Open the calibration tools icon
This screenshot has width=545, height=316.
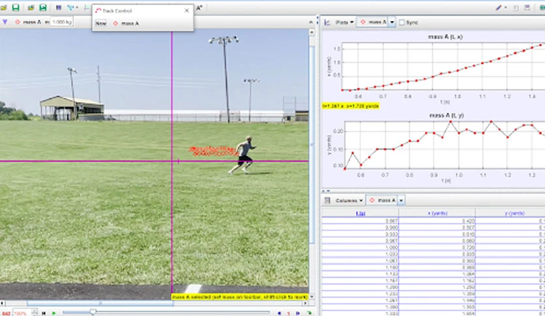point(72,7)
